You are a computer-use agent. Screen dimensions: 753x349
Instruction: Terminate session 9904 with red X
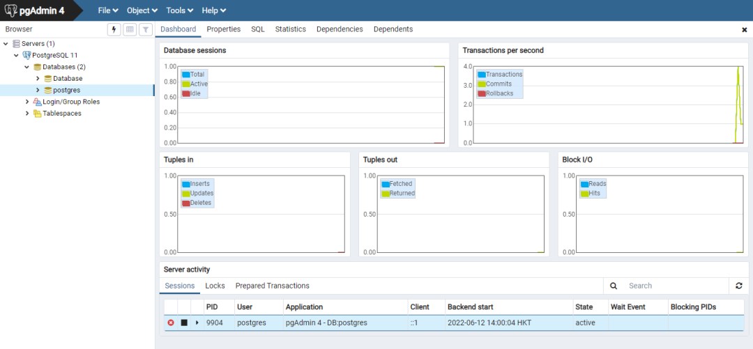(171, 323)
